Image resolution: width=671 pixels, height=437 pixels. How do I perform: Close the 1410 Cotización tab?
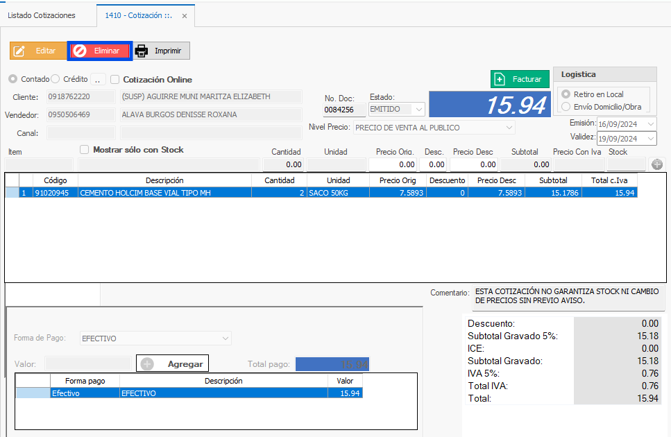184,16
